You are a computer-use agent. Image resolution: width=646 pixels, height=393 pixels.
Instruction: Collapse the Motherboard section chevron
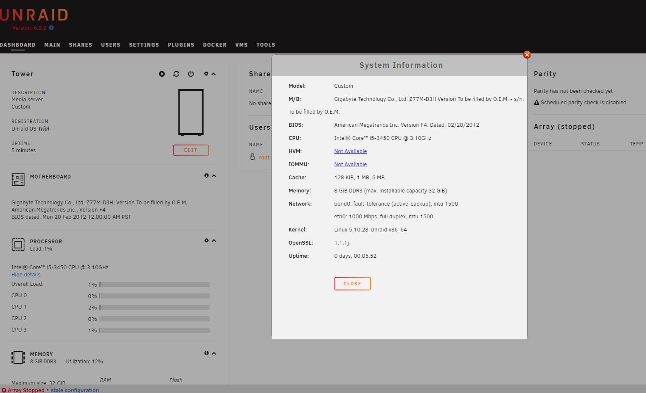point(214,176)
